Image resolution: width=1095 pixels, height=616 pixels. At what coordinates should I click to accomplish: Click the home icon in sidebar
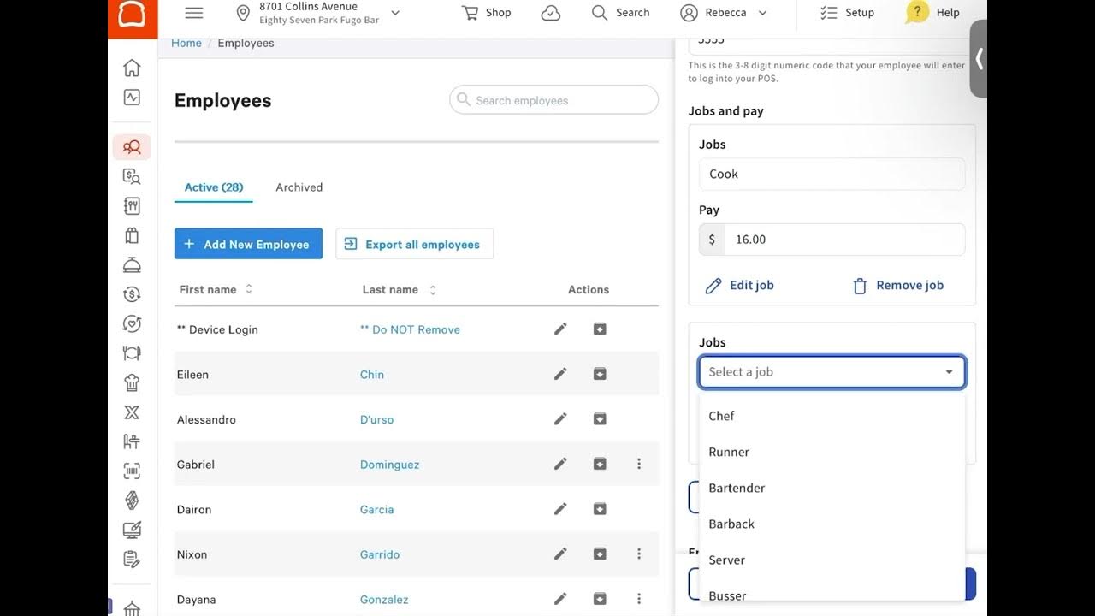coord(132,68)
